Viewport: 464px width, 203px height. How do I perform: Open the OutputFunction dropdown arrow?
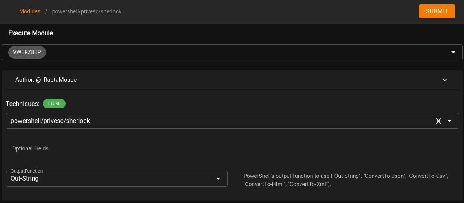(219, 179)
